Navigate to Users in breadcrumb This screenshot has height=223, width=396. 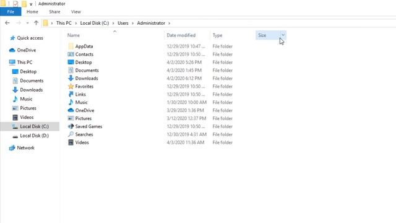point(123,23)
